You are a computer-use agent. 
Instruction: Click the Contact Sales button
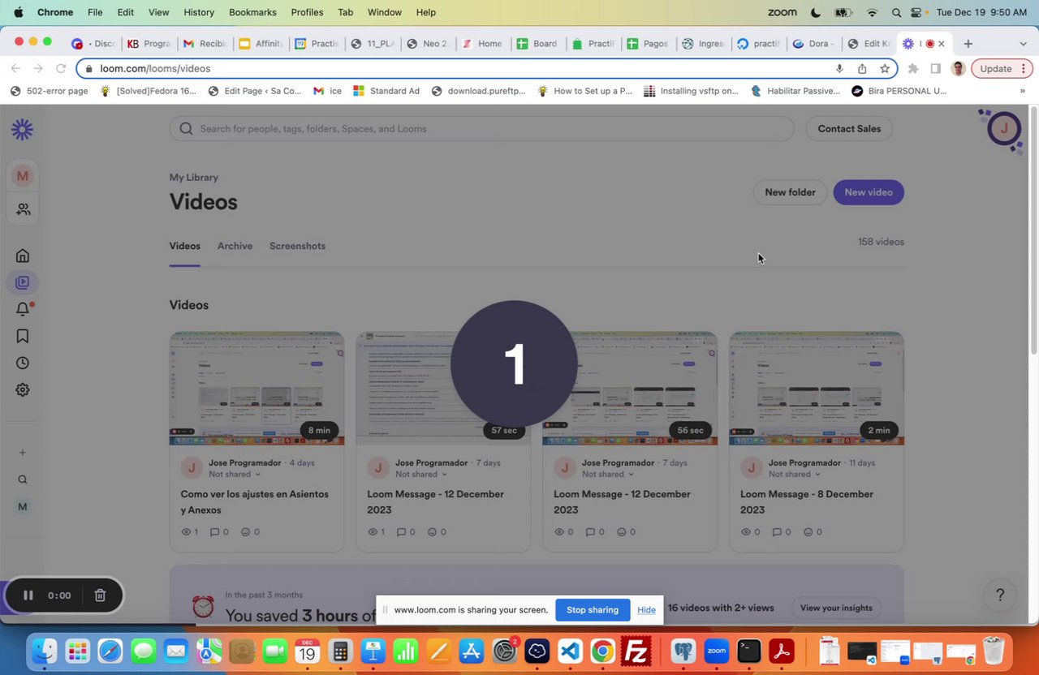[849, 128]
